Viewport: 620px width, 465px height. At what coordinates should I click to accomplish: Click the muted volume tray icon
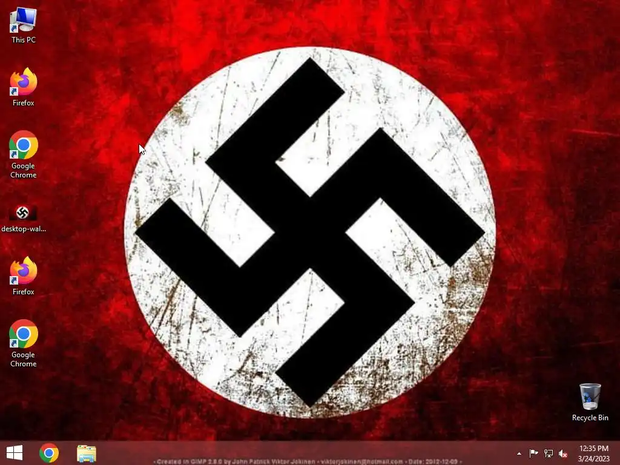(x=563, y=453)
